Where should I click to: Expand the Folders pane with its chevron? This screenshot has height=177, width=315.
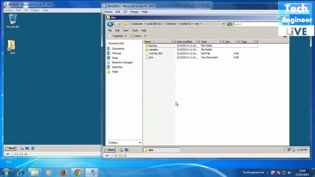(140, 143)
